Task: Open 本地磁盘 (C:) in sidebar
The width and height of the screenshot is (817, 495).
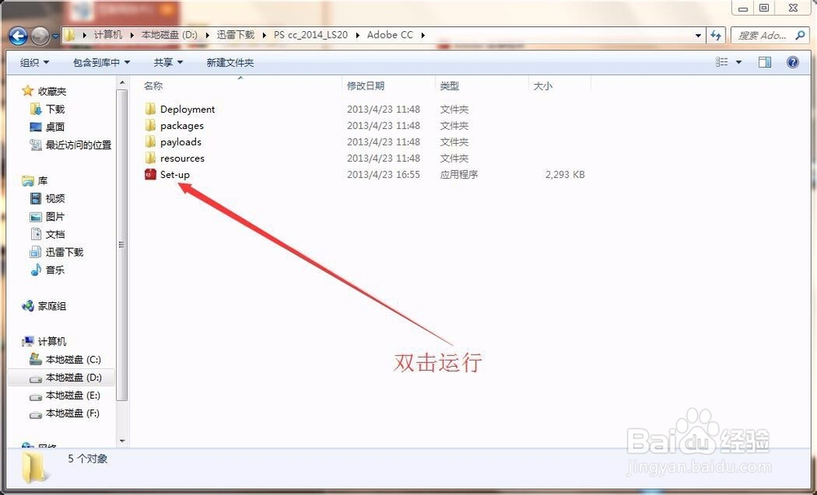Action: point(74,359)
